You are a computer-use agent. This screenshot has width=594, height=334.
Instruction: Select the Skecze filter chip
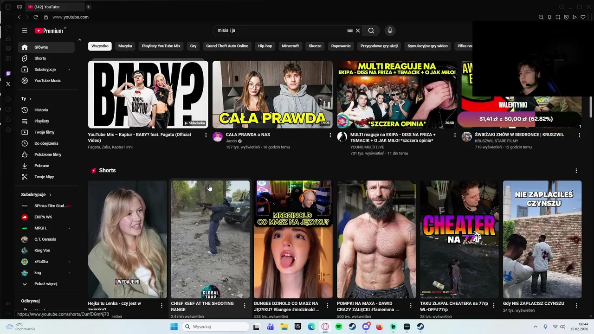(315, 46)
